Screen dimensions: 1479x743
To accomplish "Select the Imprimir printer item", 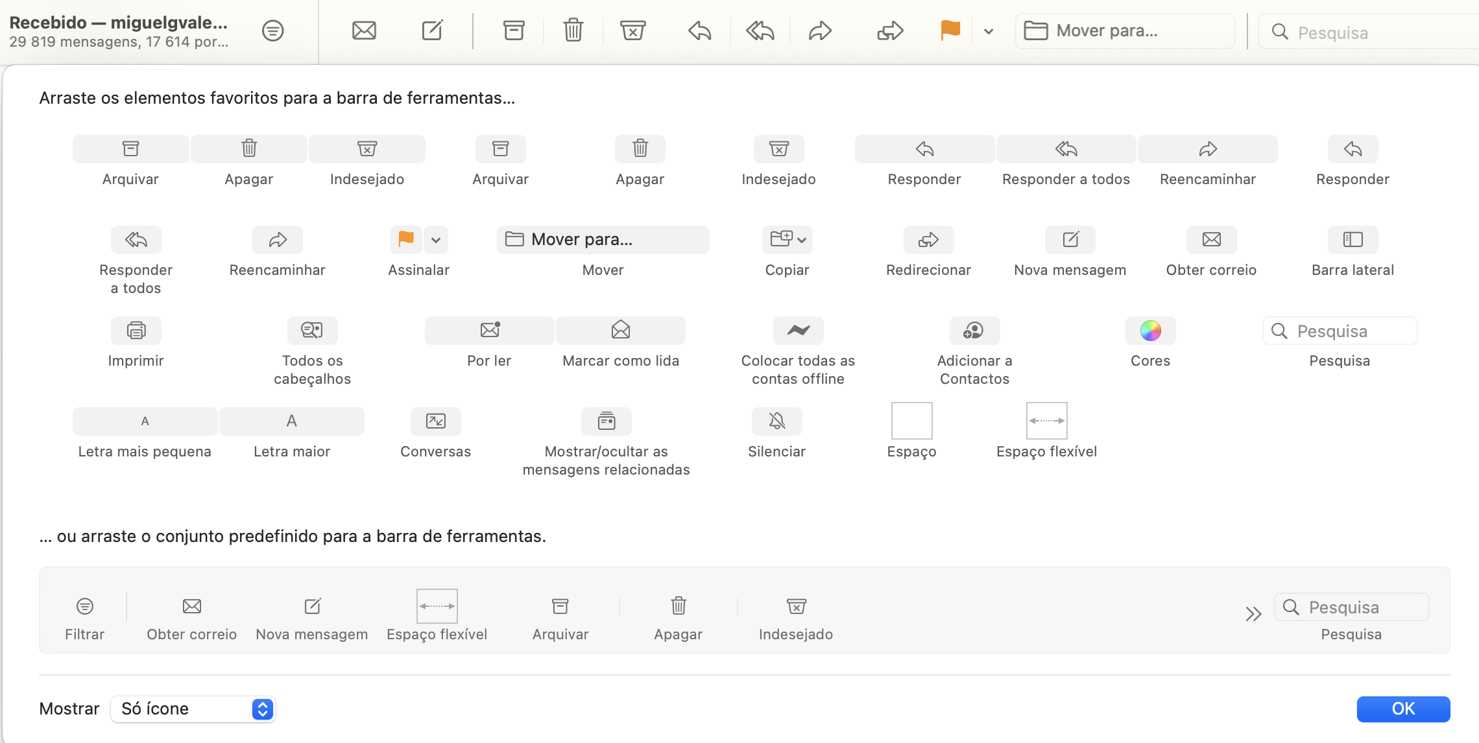I will point(136,331).
